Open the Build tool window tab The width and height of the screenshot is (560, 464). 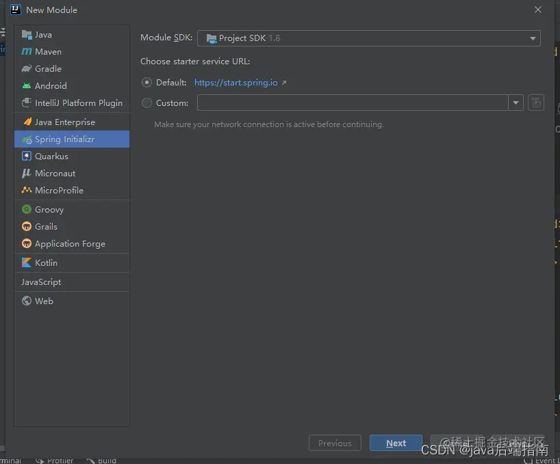101,461
